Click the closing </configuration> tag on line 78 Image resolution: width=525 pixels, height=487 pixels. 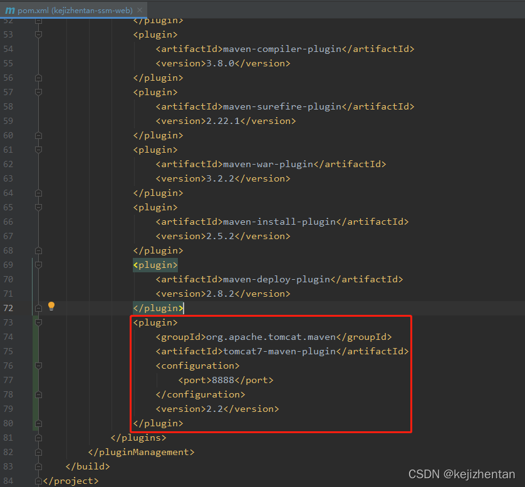point(200,395)
